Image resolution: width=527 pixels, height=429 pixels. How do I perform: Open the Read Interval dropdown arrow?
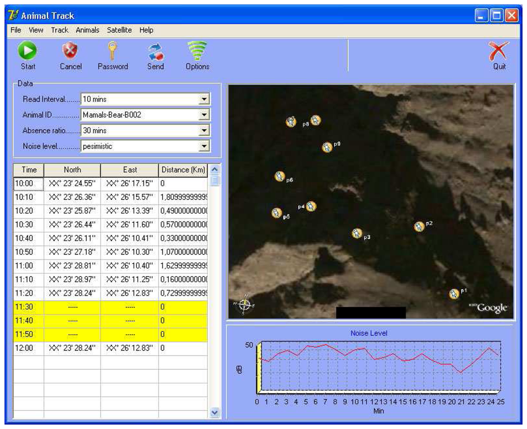pyautogui.click(x=204, y=99)
